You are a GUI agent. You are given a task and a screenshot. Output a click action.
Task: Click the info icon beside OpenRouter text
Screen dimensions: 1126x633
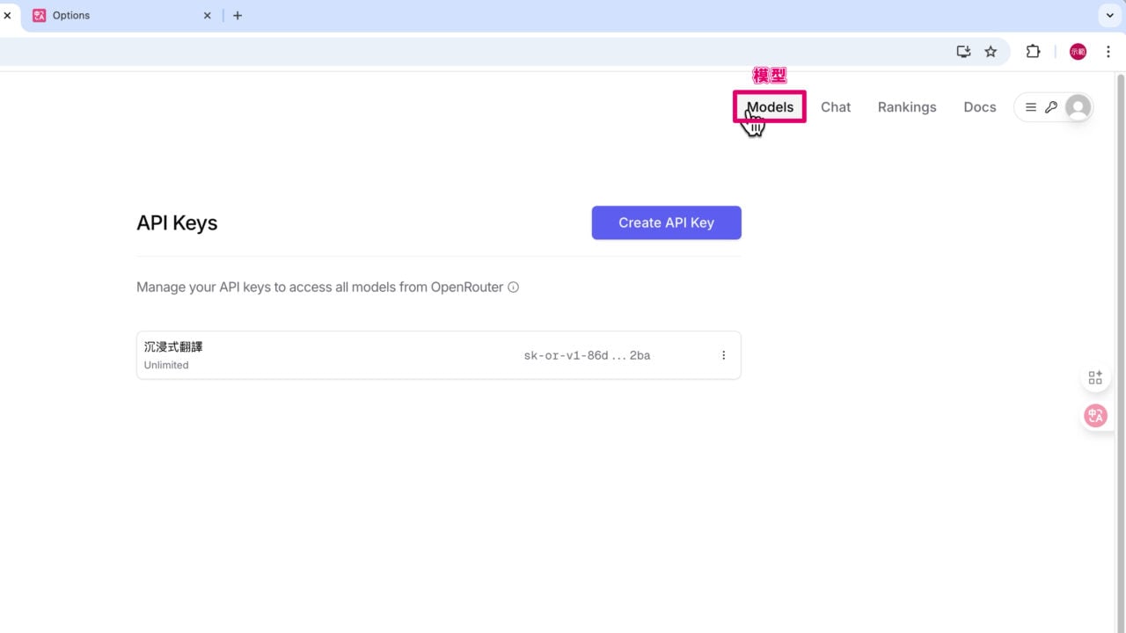[514, 287]
